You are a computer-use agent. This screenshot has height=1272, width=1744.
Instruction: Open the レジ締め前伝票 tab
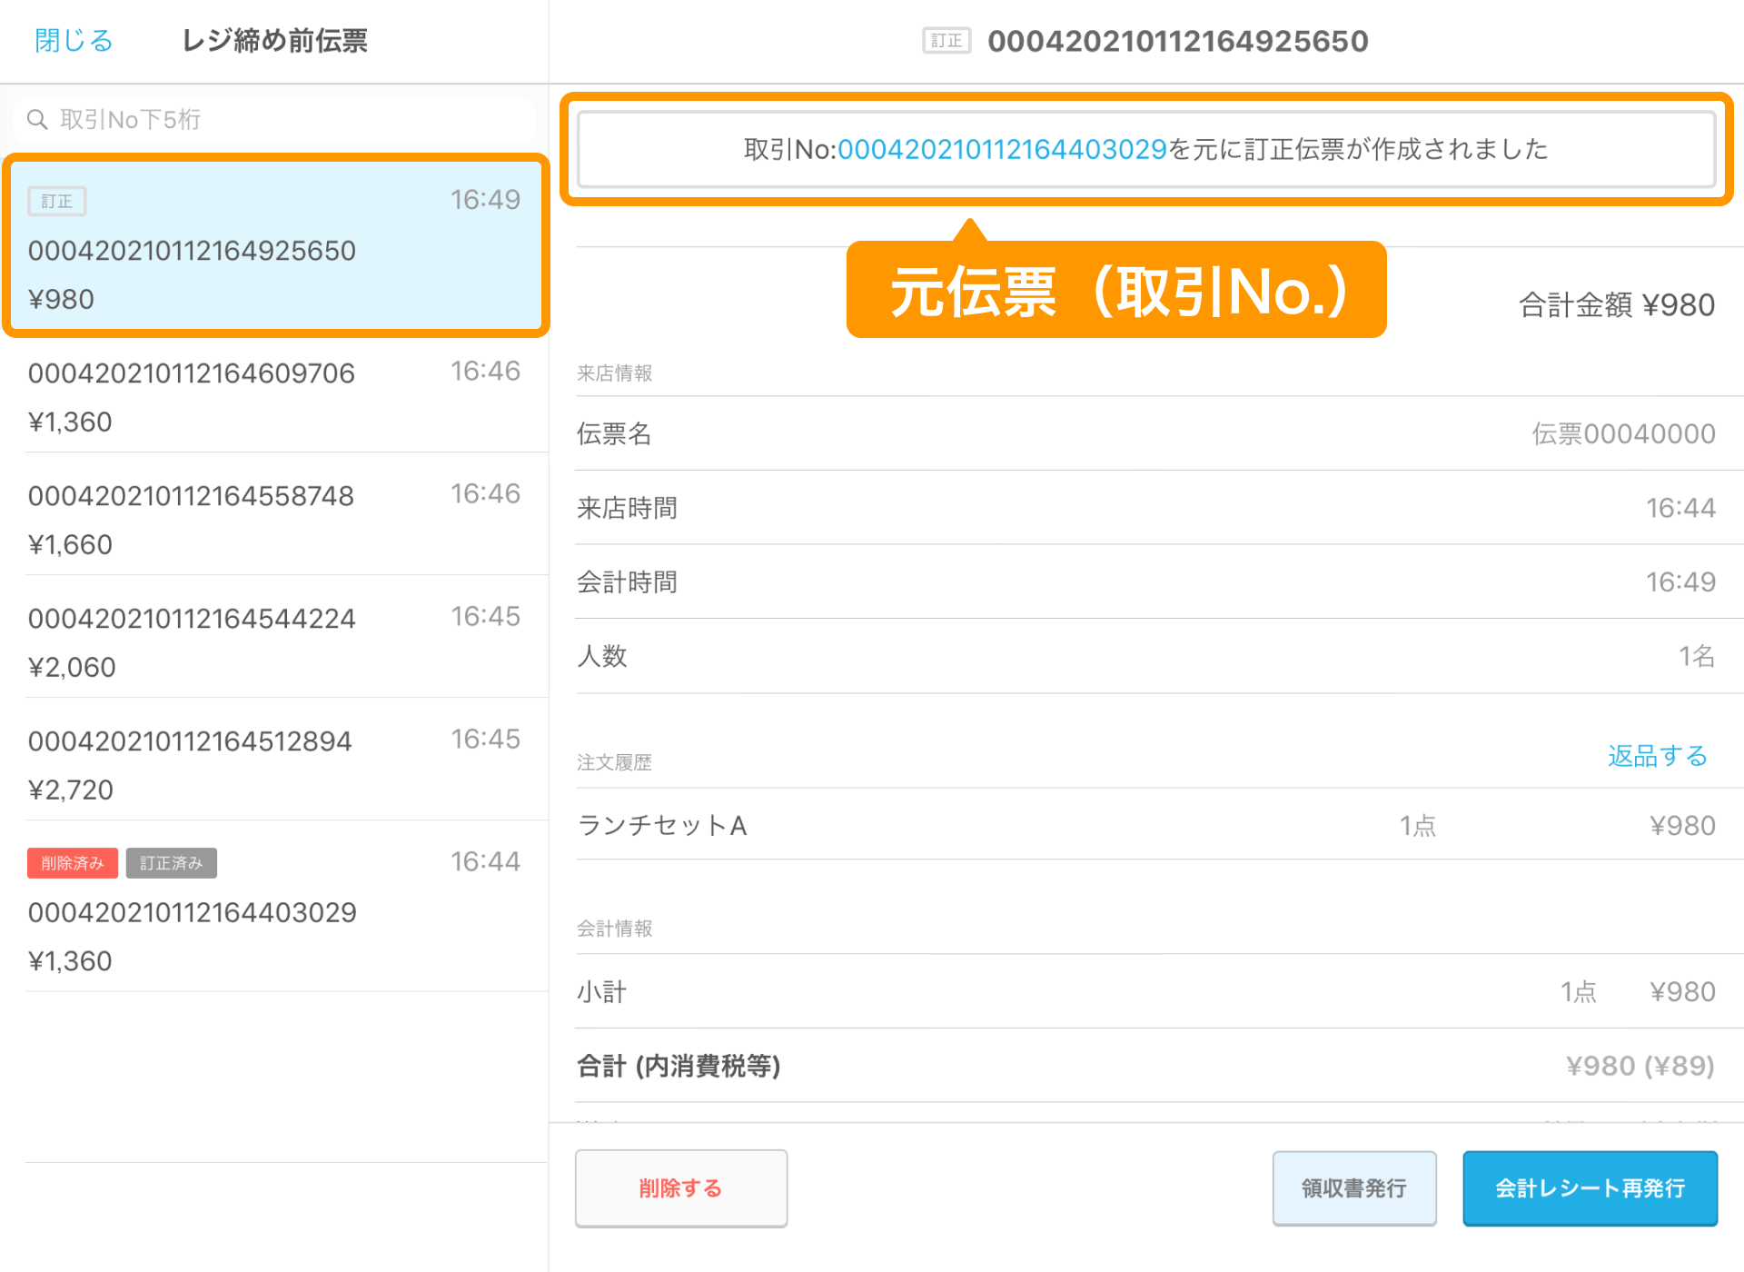click(274, 40)
